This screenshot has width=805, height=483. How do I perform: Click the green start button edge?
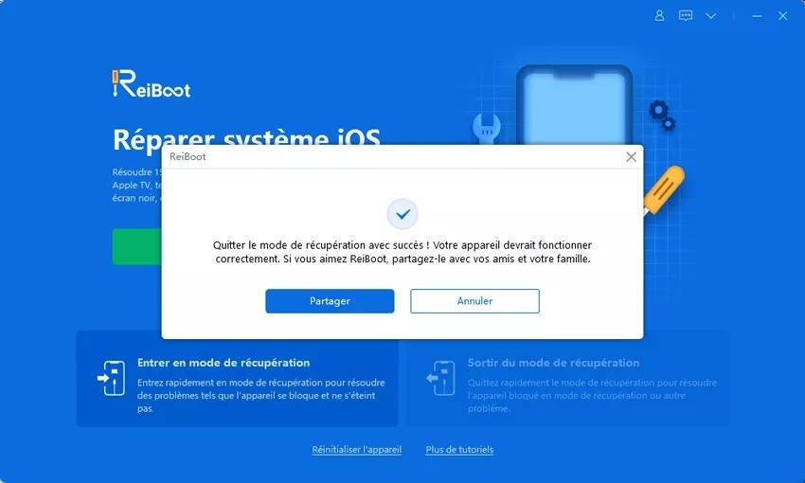[x=136, y=246]
